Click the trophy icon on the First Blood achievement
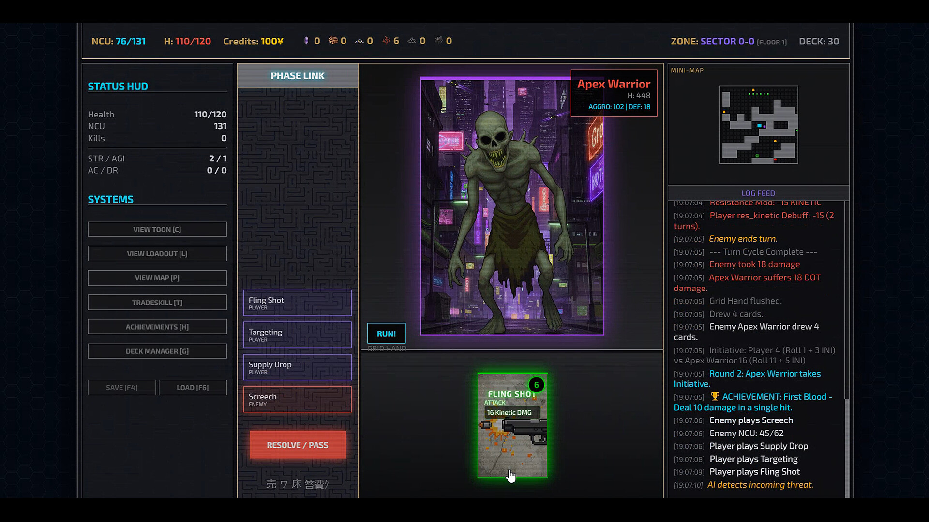This screenshot has height=522, width=929. tap(714, 396)
